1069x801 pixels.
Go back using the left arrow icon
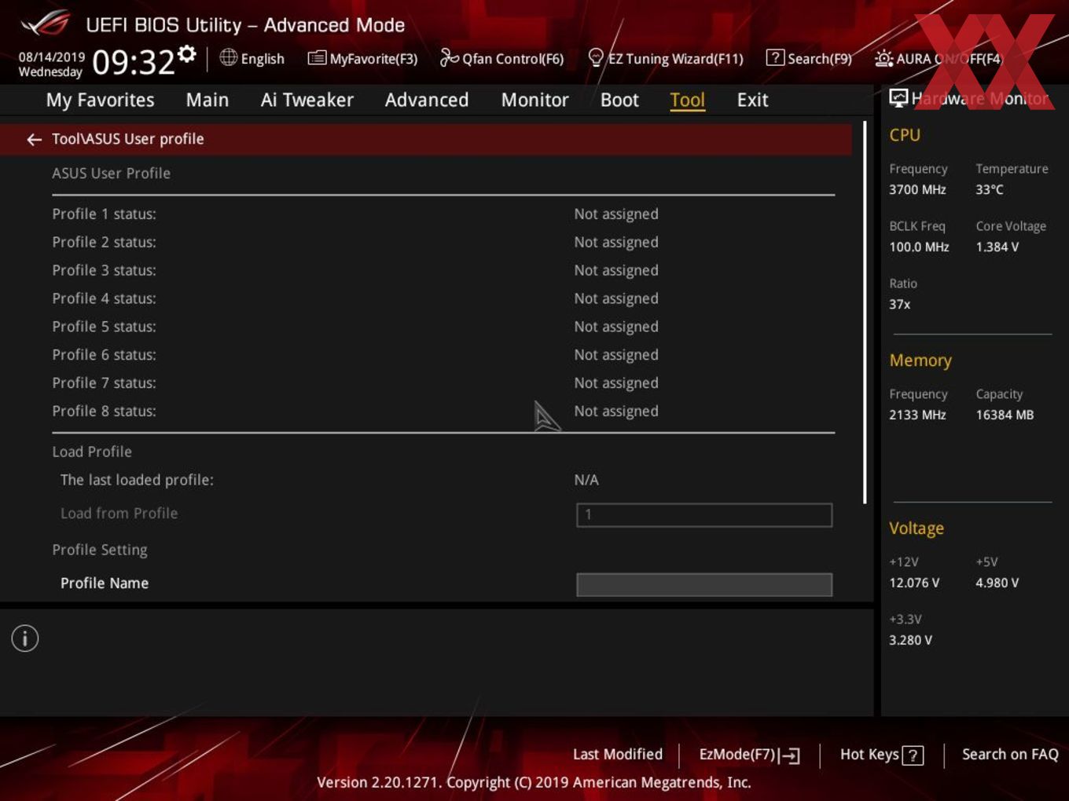34,139
